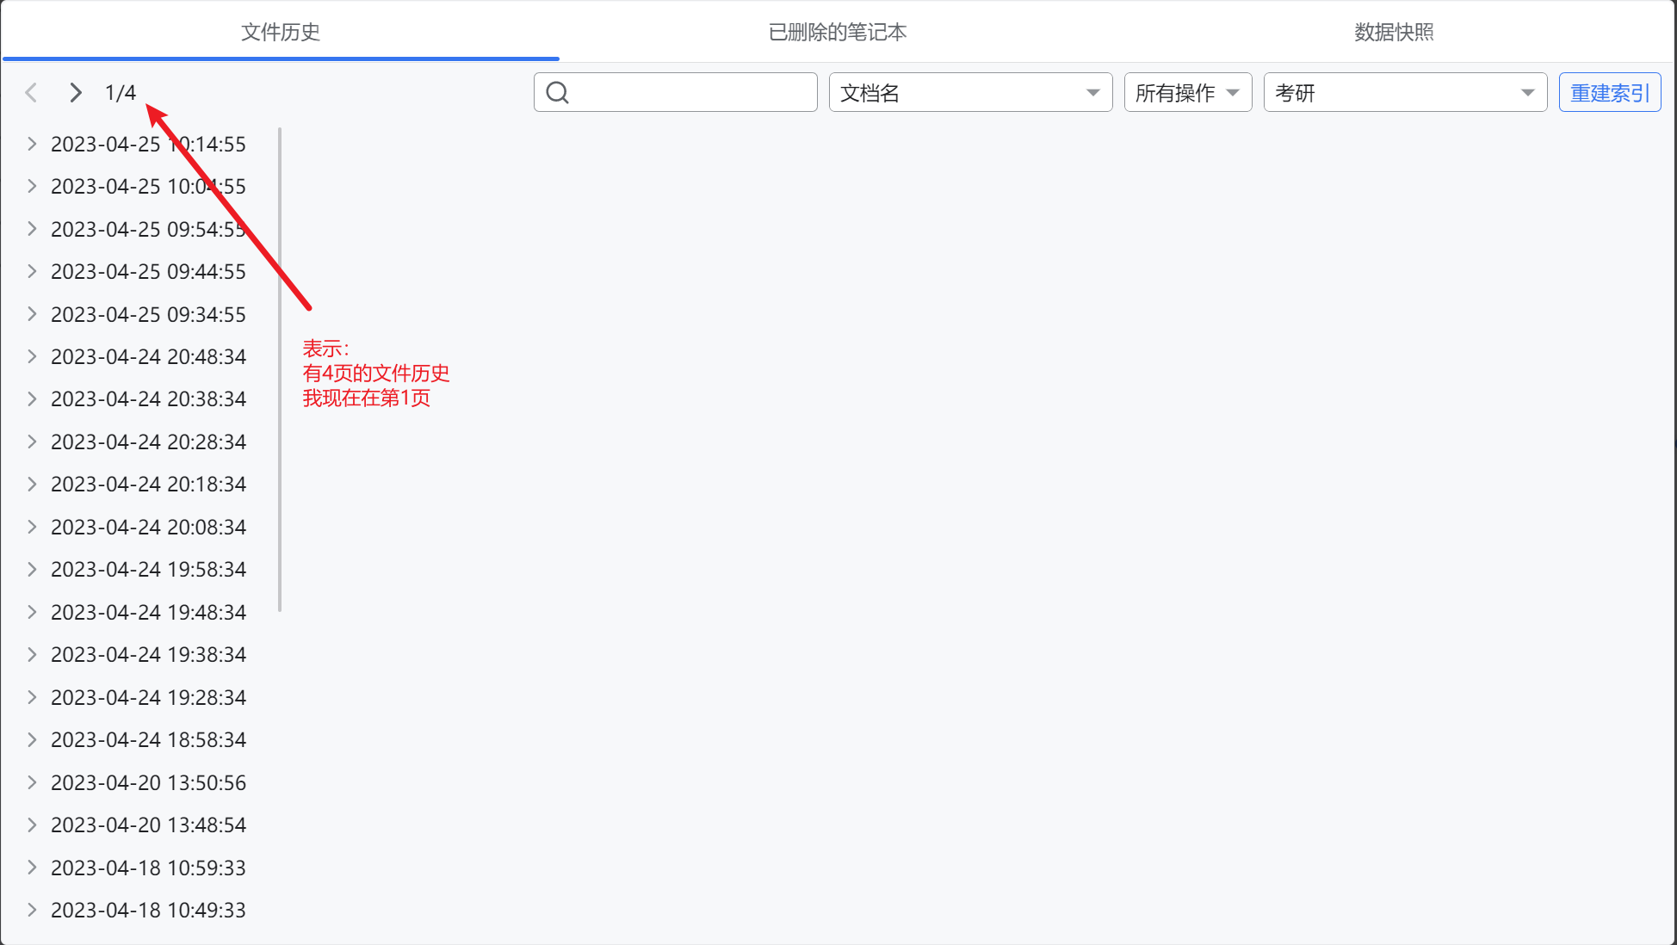Click the history list vertical scrollbar
1677x945 pixels.
[x=280, y=370]
